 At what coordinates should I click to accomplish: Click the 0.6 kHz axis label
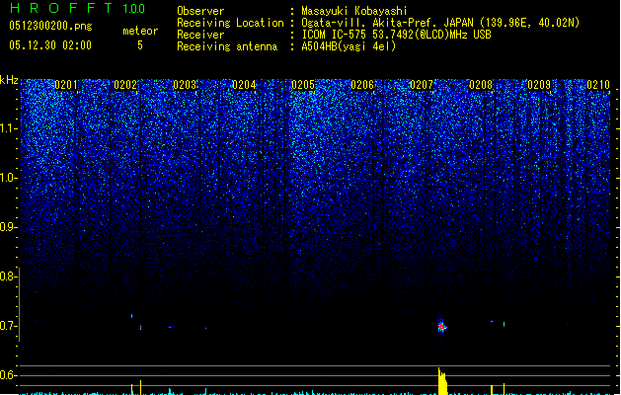point(8,375)
